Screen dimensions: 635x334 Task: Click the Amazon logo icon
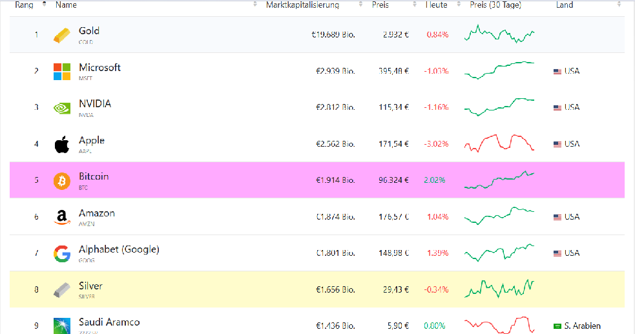62,218
